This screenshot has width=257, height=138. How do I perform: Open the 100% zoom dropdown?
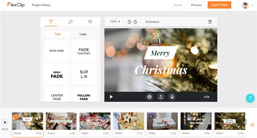click(115, 21)
